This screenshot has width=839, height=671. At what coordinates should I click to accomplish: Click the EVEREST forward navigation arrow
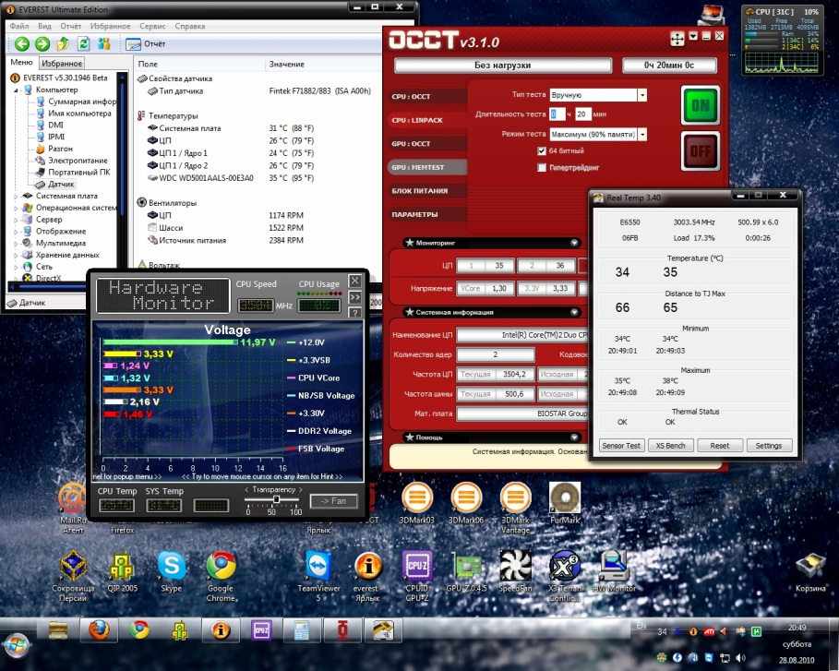(42, 44)
